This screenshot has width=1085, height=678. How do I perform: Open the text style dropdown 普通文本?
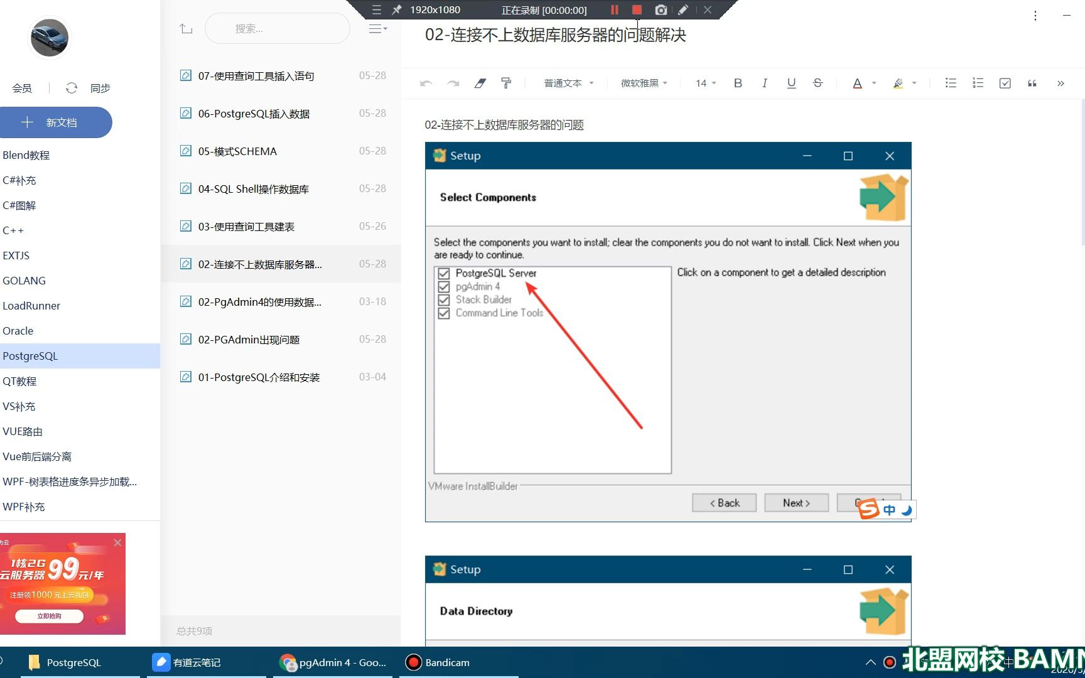(568, 83)
